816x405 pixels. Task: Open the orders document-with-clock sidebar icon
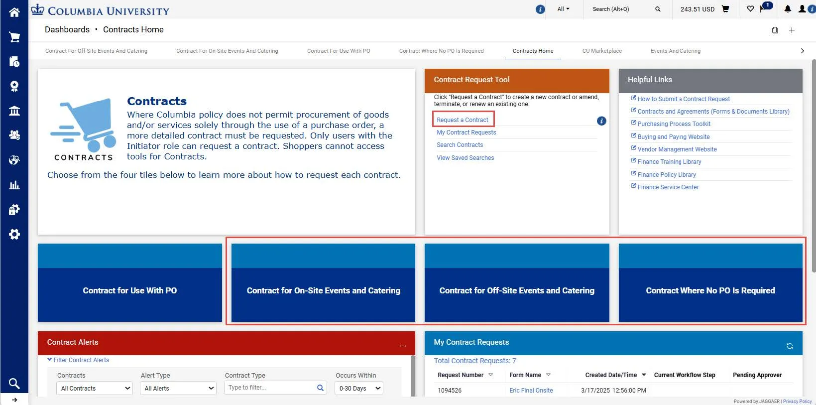(x=14, y=61)
